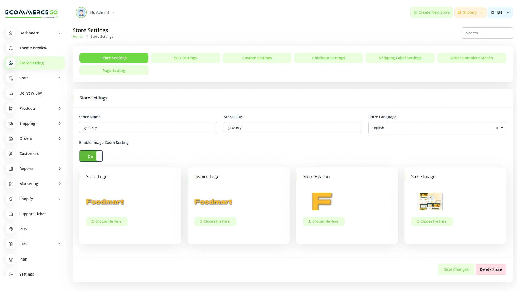Switch to the SEO Settings tab
The image size is (517, 291).
tap(185, 58)
